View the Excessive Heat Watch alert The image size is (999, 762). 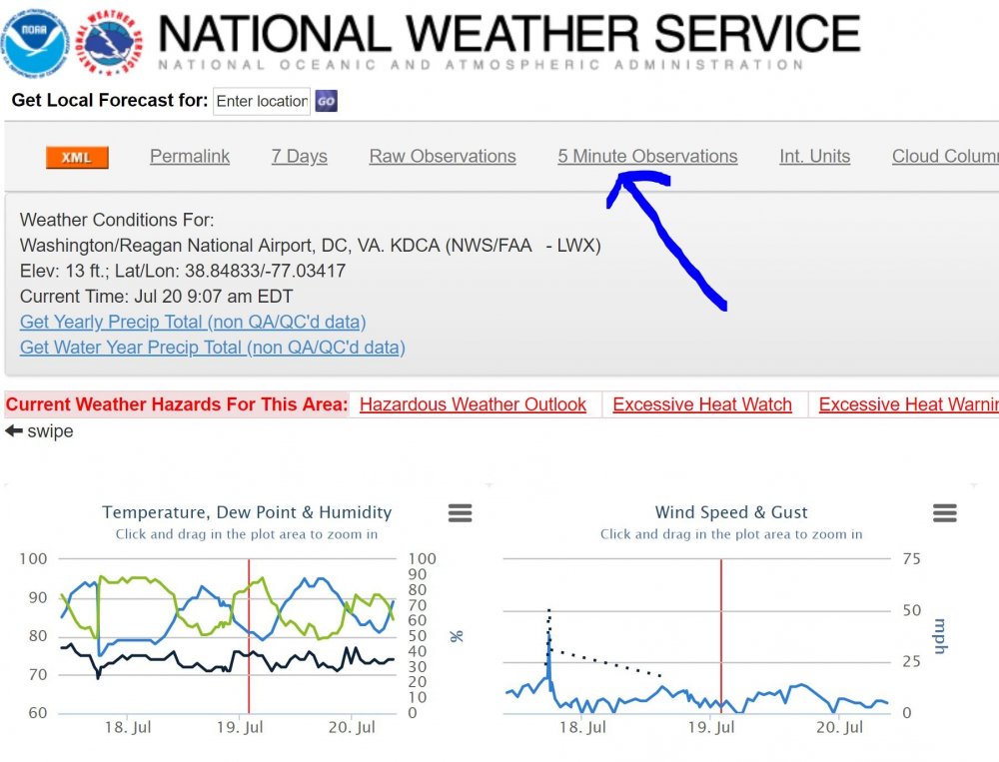(702, 404)
